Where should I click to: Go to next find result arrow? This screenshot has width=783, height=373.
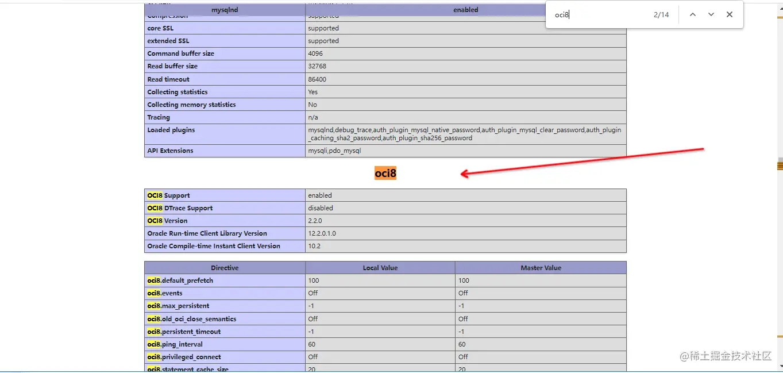click(711, 14)
